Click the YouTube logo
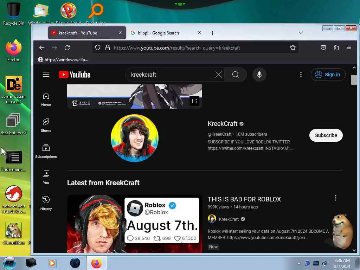This screenshot has width=360, height=270. point(75,75)
